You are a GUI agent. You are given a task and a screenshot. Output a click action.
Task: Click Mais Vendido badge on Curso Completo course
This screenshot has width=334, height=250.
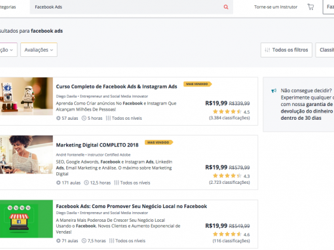point(197,84)
